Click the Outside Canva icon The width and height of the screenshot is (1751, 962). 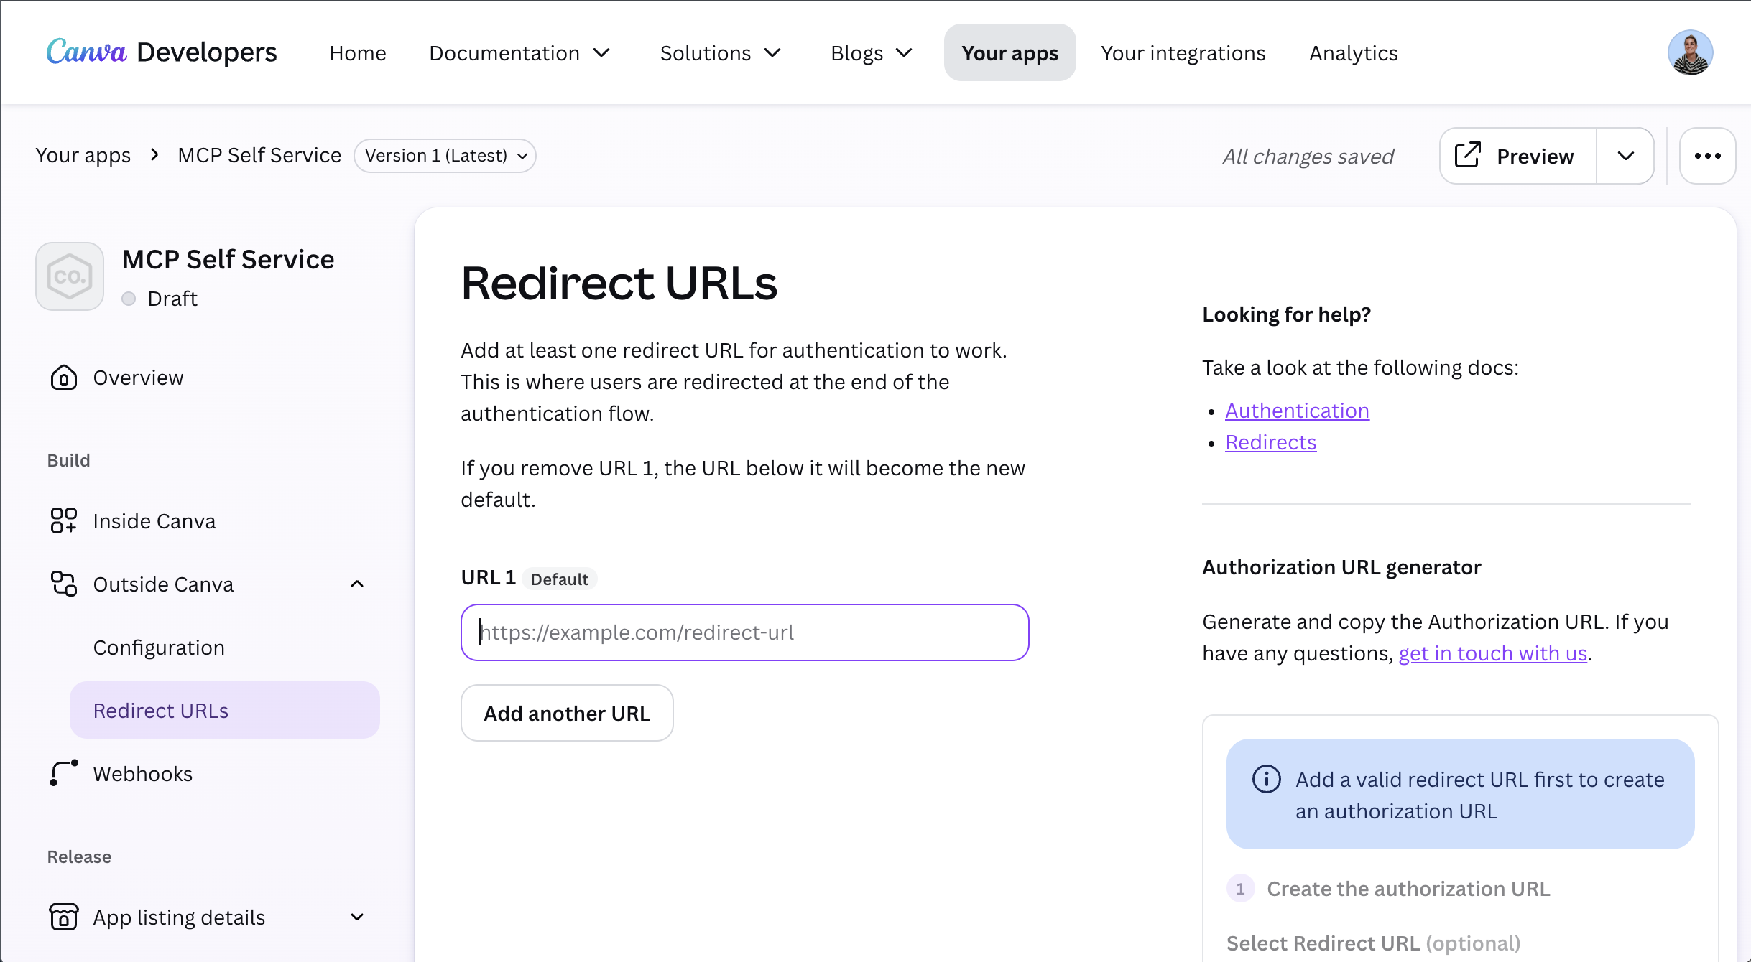[x=64, y=584]
